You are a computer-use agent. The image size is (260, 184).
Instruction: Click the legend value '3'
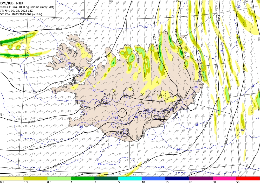click(95, 182)
